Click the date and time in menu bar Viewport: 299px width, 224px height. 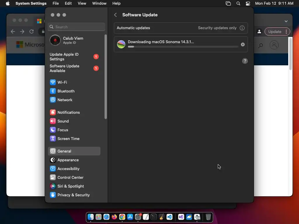point(274,3)
